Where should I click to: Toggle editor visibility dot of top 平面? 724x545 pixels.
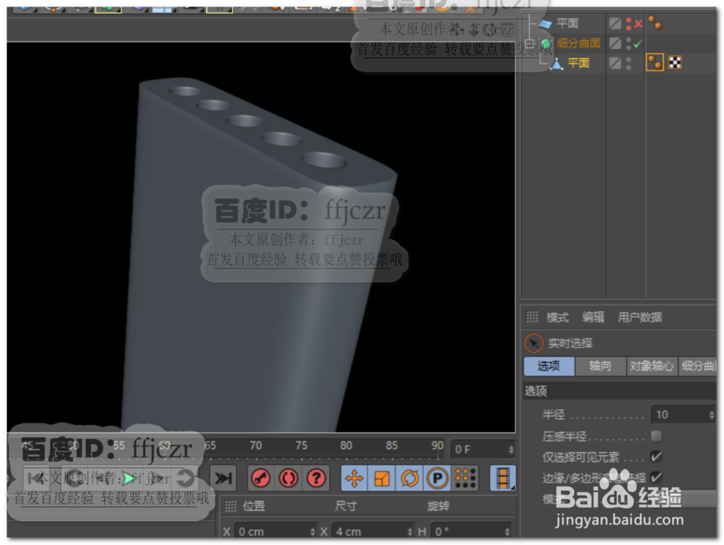coord(628,20)
